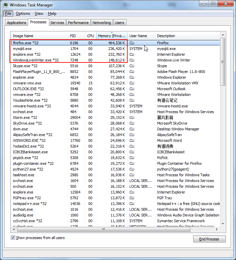The height and width of the screenshot is (260, 236).
Task: Select svchost.exe with PID 484
Action: [x=115, y=112]
